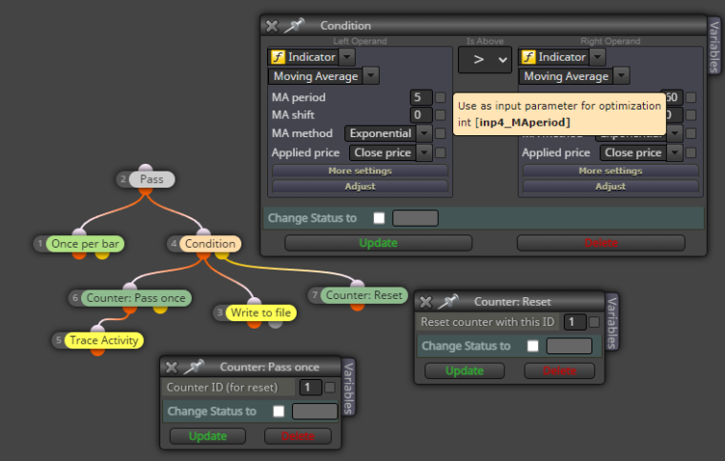This screenshot has width=725, height=461.
Task: Select the Once per bar node
Action: click(x=85, y=244)
